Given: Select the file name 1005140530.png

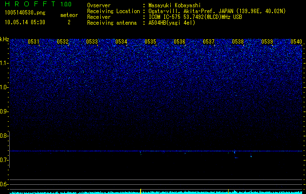Looking at the screenshot, I should pos(25,13).
